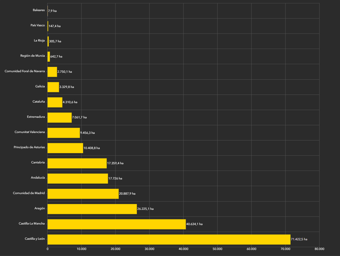340x256 pixels.
Task: Click the Andalucía axis label
Action: point(38,178)
